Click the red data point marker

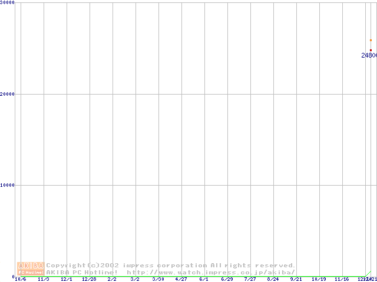[371, 51]
